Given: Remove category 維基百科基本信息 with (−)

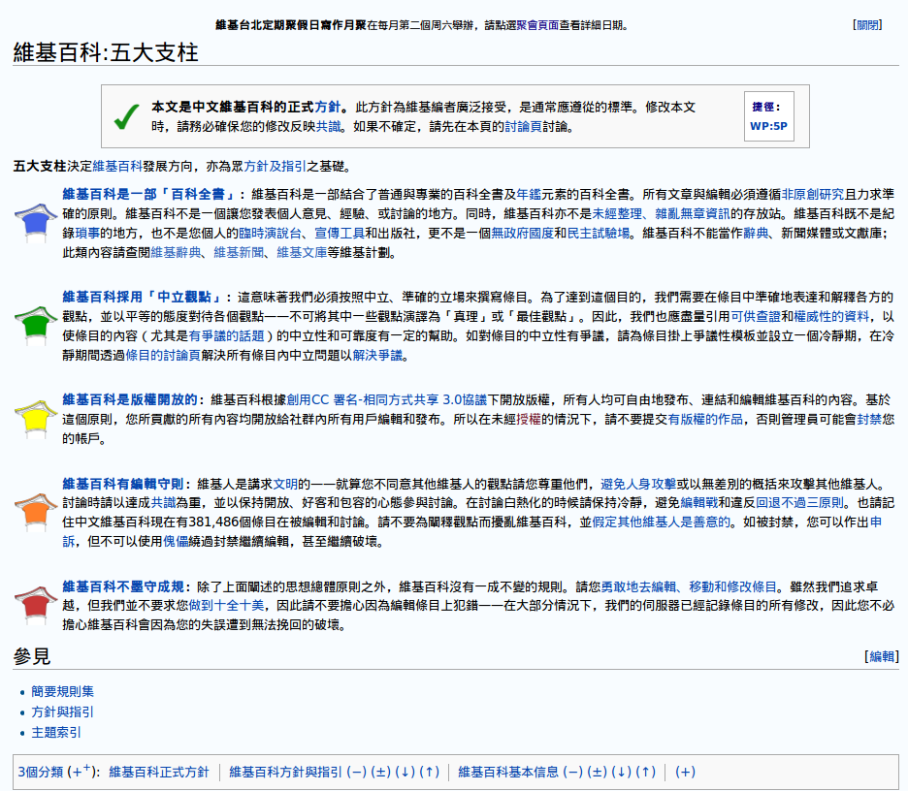Looking at the screenshot, I should tap(572, 772).
